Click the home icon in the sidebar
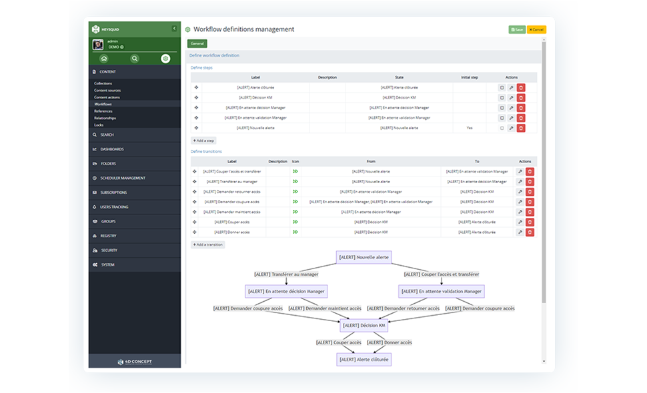 104,59
